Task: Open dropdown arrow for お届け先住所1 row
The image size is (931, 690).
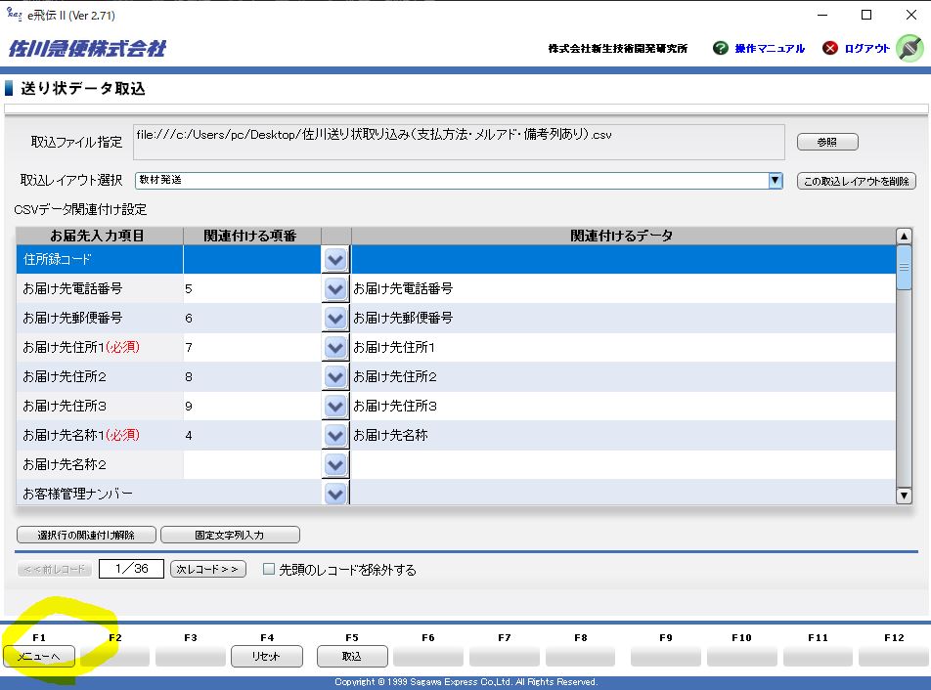Action: pyautogui.click(x=335, y=348)
